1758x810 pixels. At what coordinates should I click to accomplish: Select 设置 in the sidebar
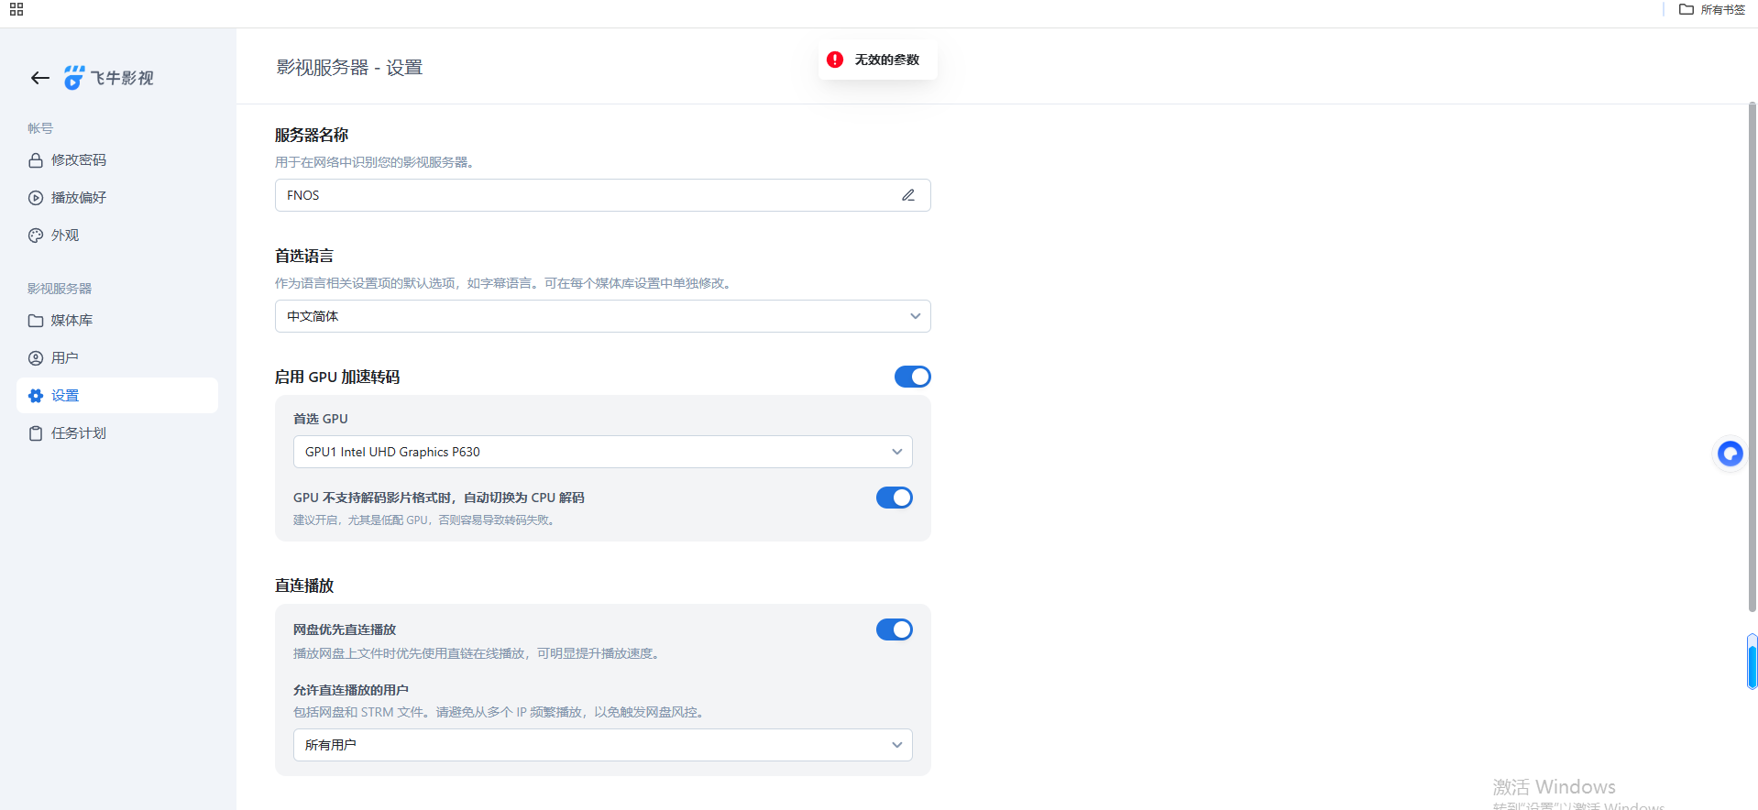tap(117, 396)
